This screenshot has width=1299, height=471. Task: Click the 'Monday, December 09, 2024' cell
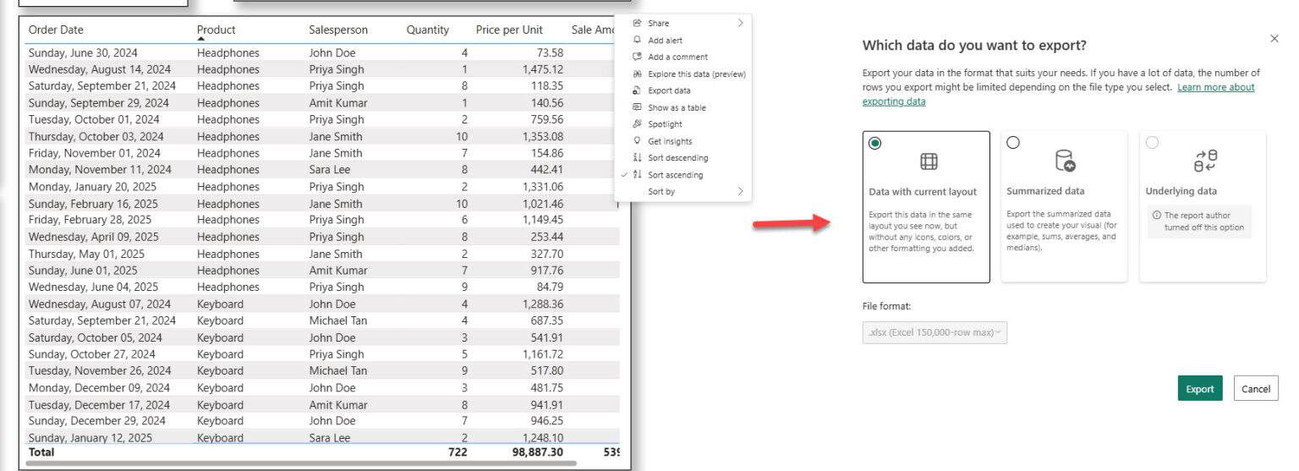[99, 387]
